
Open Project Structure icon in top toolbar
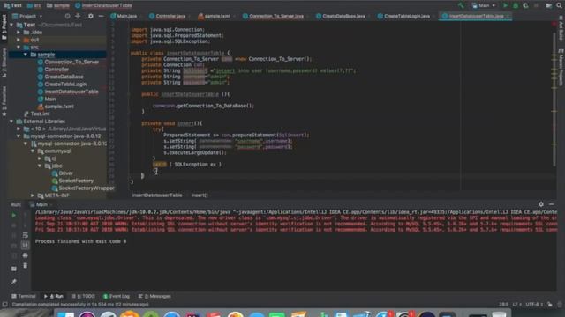point(548,5)
